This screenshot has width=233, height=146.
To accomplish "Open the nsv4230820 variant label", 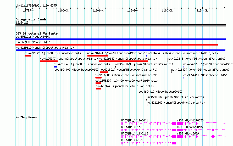I will click(53, 53).
